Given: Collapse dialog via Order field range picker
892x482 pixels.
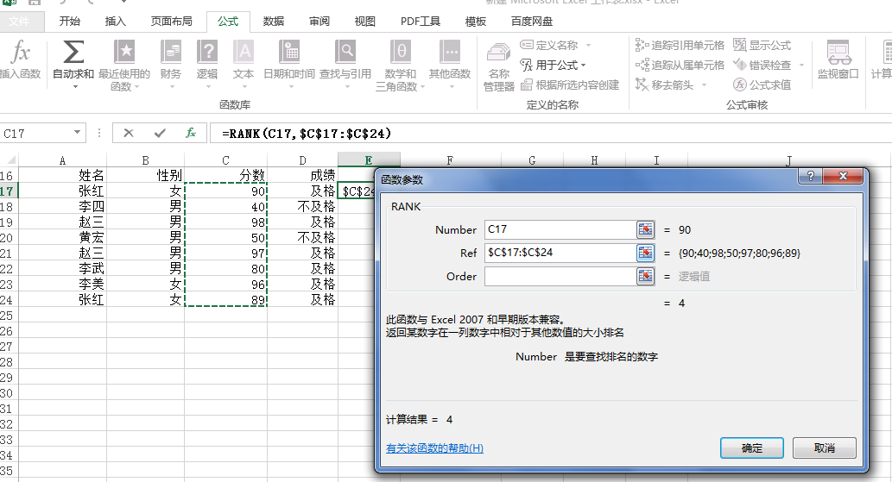Looking at the screenshot, I should (x=645, y=276).
